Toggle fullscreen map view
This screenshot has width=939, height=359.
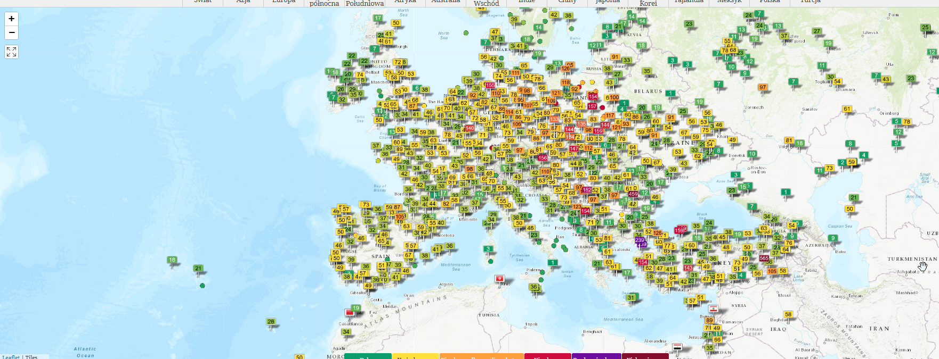point(12,52)
